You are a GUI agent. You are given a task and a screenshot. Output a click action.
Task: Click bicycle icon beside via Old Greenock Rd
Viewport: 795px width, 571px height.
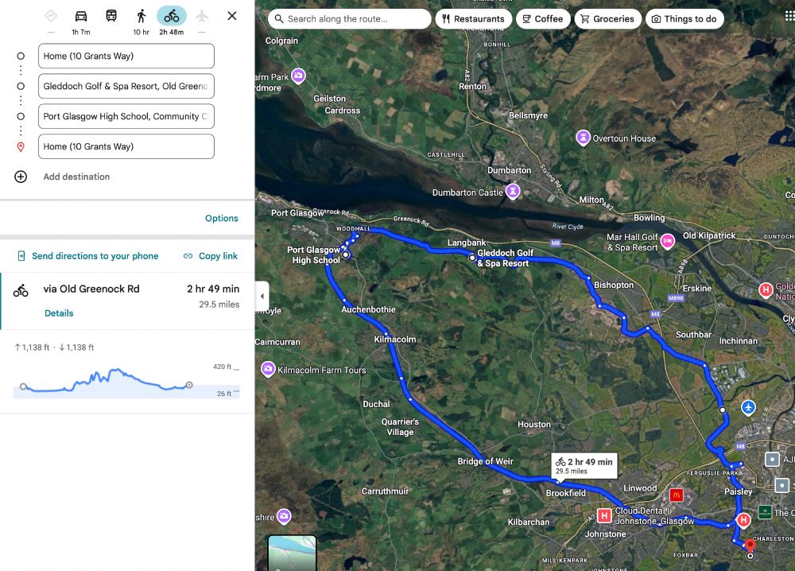(21, 290)
